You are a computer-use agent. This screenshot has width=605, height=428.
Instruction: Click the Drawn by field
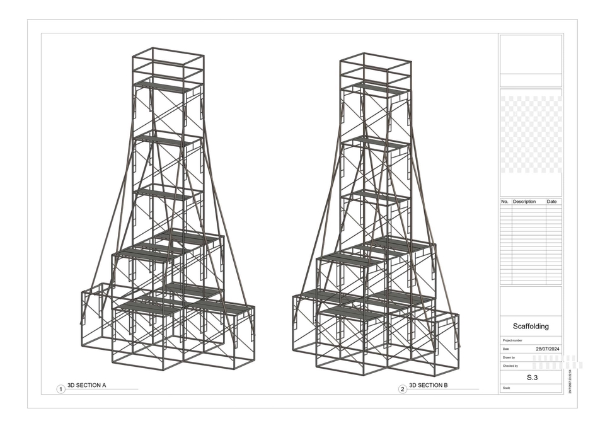pyautogui.click(x=530, y=357)
